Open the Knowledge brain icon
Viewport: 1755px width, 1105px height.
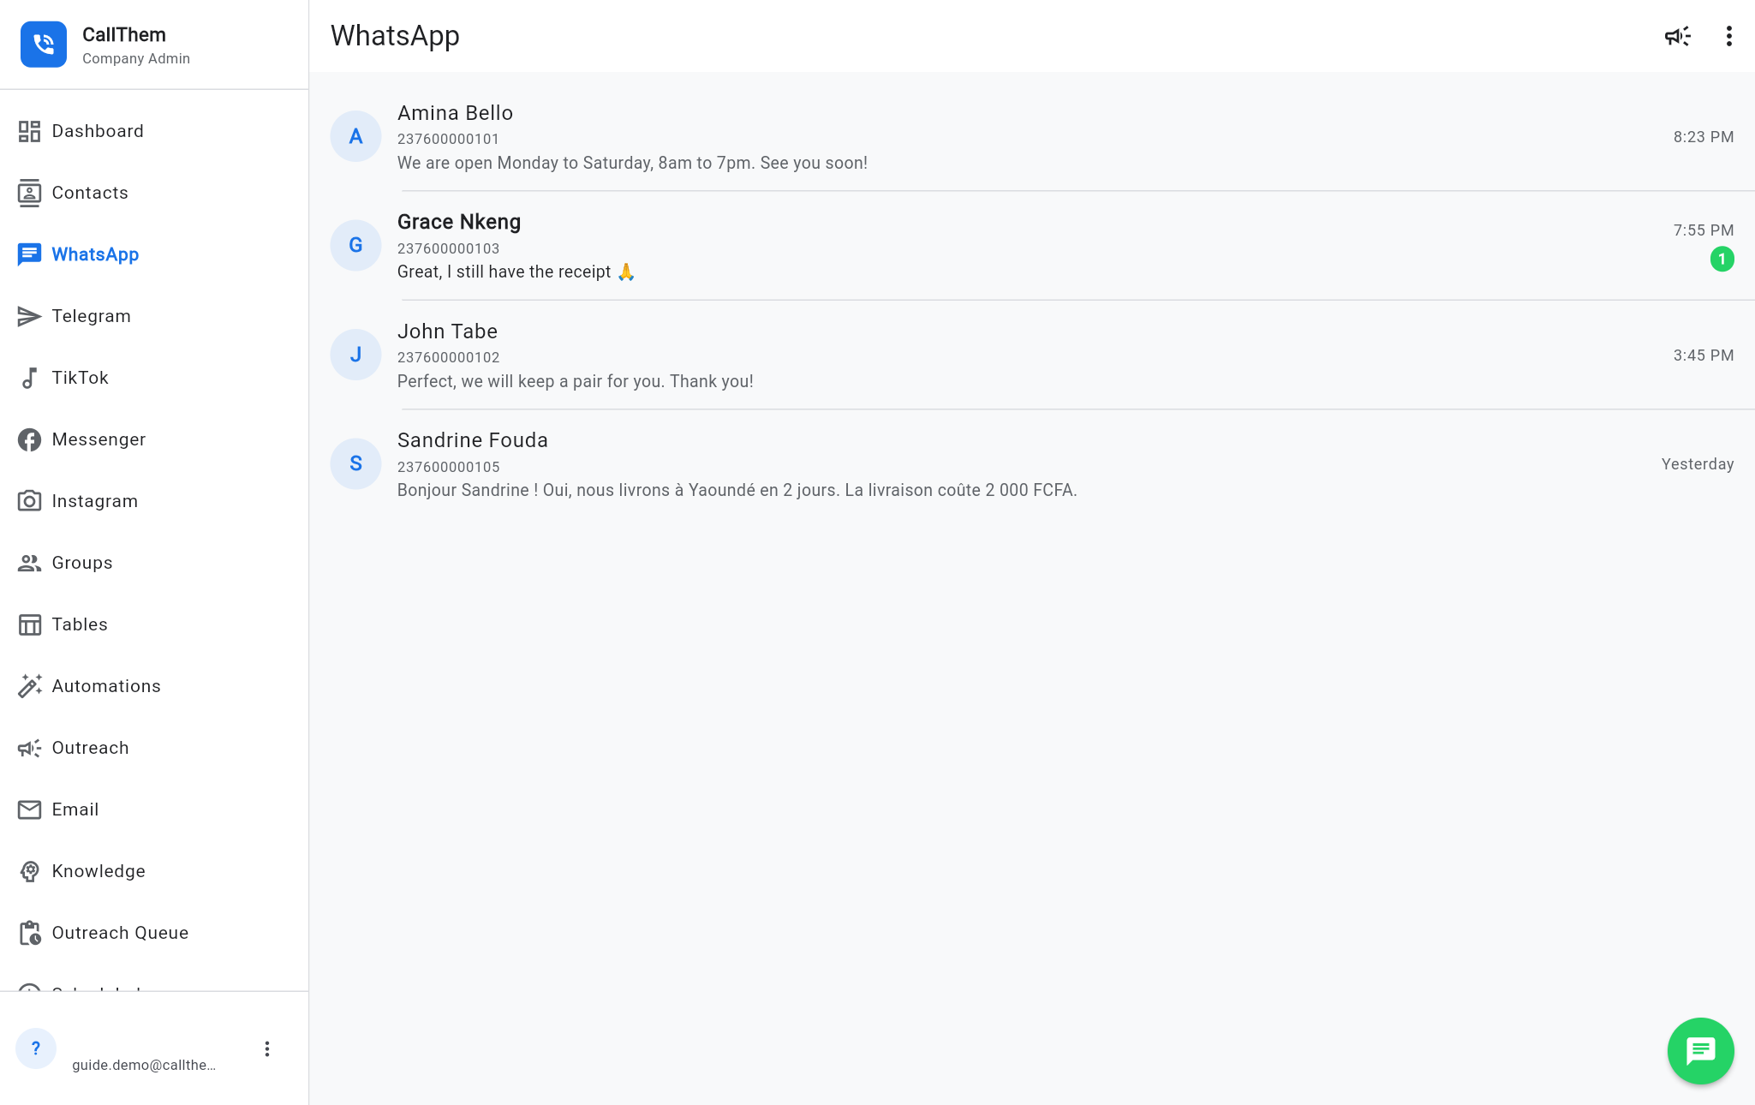tap(29, 871)
